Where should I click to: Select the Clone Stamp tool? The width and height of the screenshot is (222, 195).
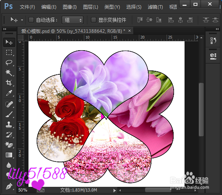(9, 125)
